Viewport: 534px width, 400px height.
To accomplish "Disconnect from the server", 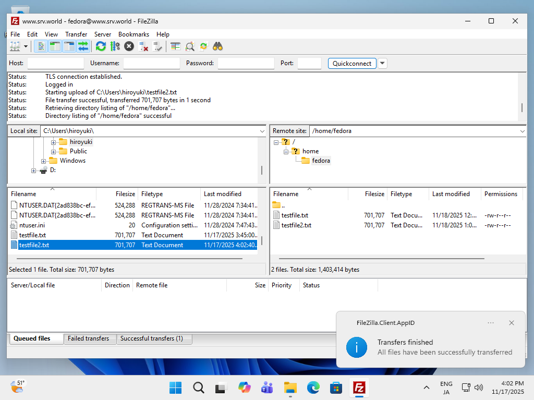I will click(x=143, y=46).
